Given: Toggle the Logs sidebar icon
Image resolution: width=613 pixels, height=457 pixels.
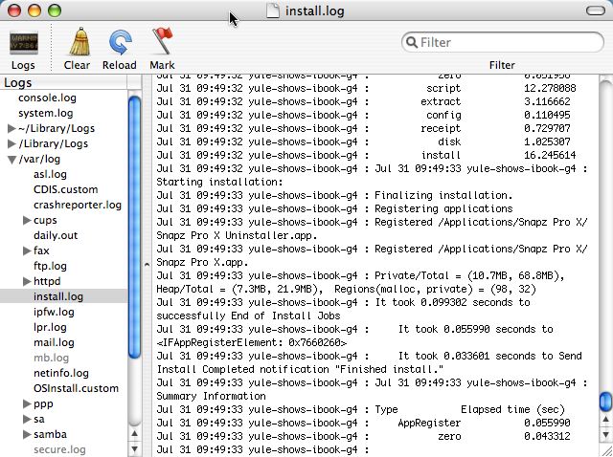Looking at the screenshot, I should point(23,43).
